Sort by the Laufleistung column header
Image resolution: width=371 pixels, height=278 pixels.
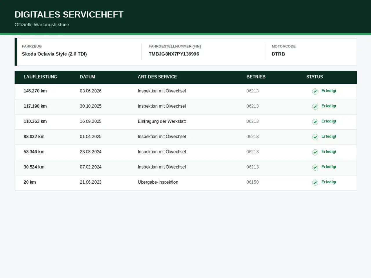coord(40,77)
